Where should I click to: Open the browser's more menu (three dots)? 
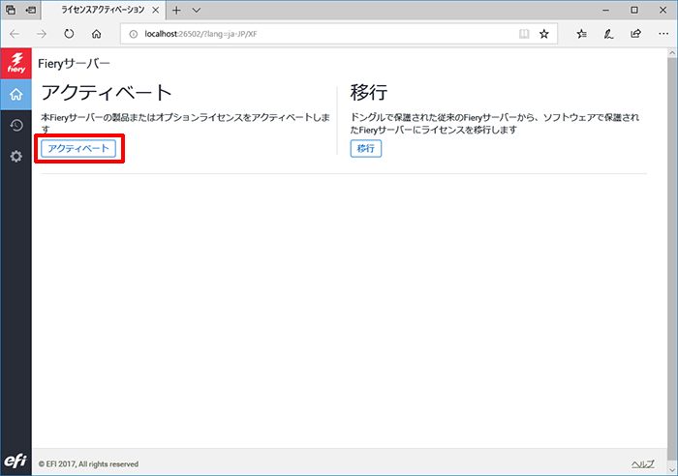pos(663,34)
